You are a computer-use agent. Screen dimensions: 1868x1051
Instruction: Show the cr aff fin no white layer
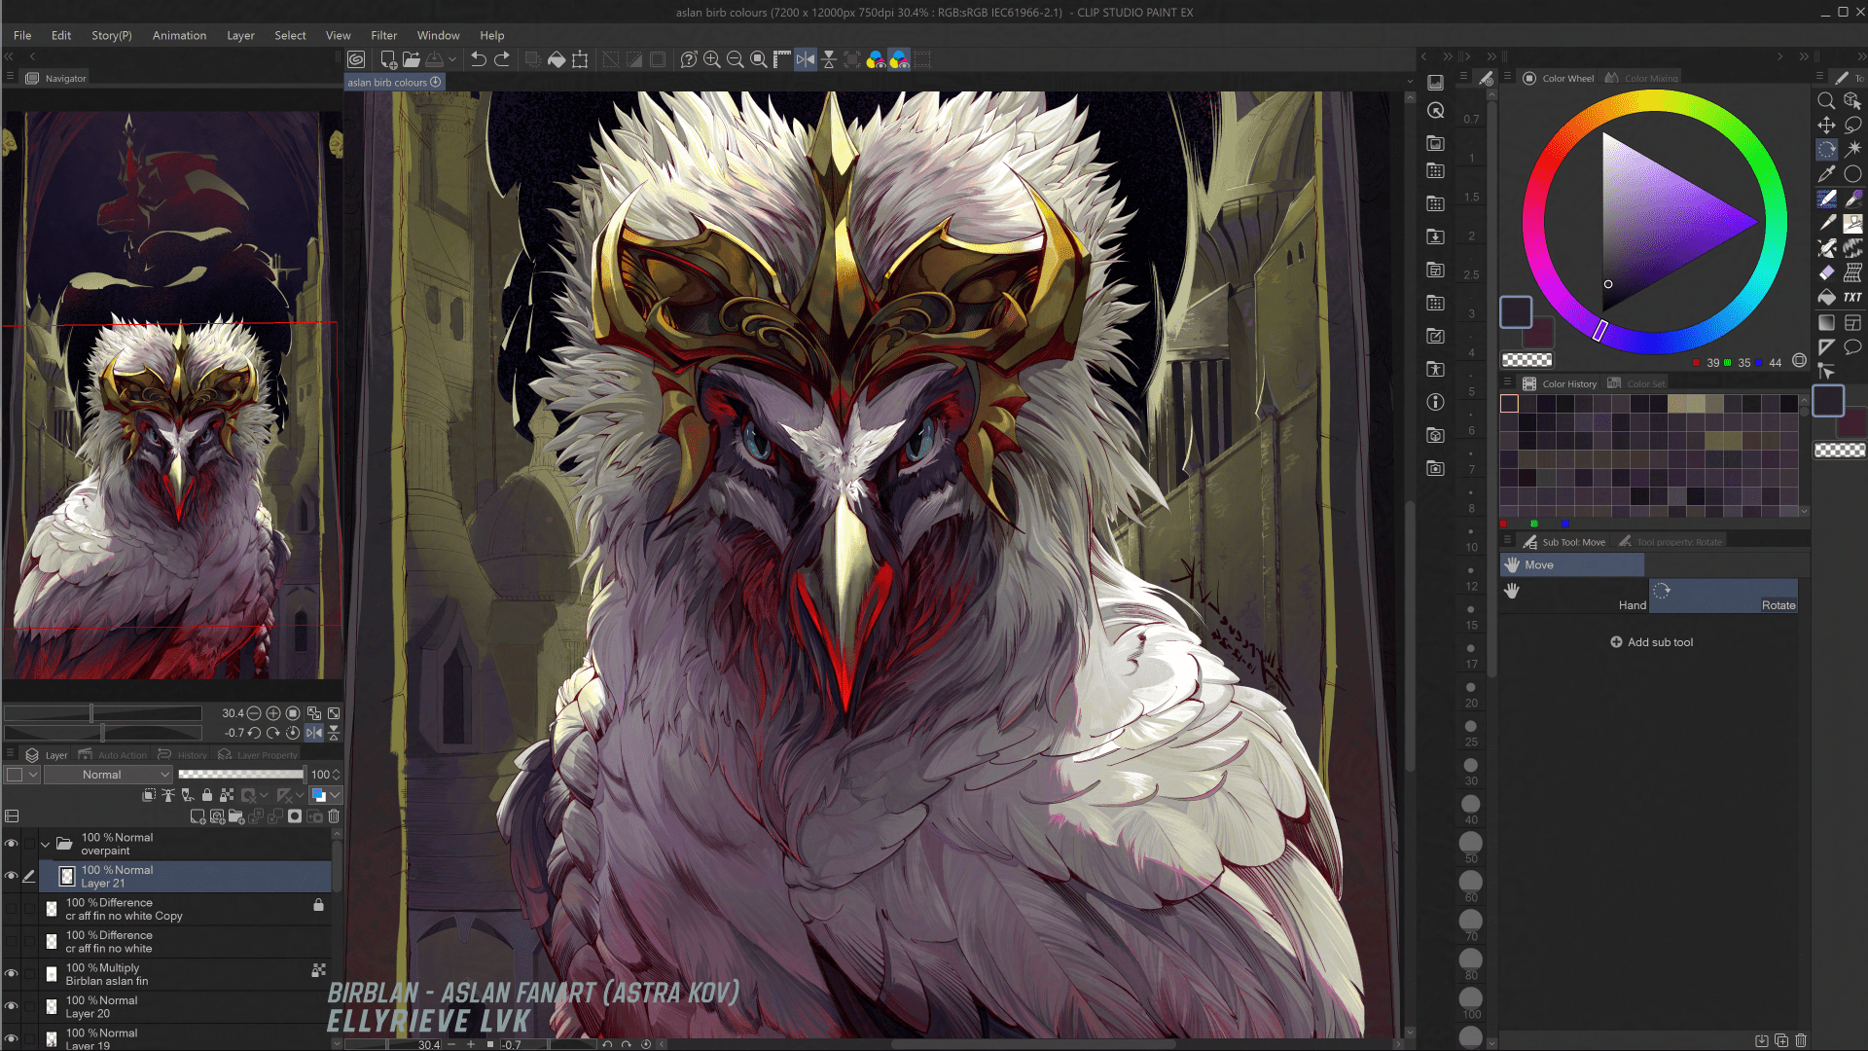coord(12,941)
